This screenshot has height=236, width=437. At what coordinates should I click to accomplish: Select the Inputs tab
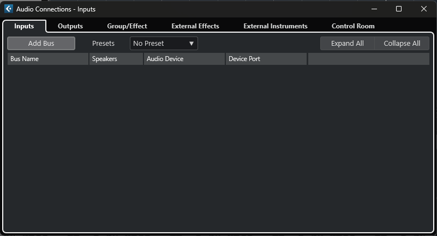(x=24, y=26)
